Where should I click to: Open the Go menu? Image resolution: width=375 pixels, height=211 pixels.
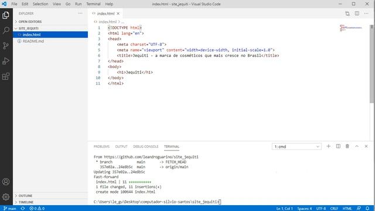tap(68, 4)
